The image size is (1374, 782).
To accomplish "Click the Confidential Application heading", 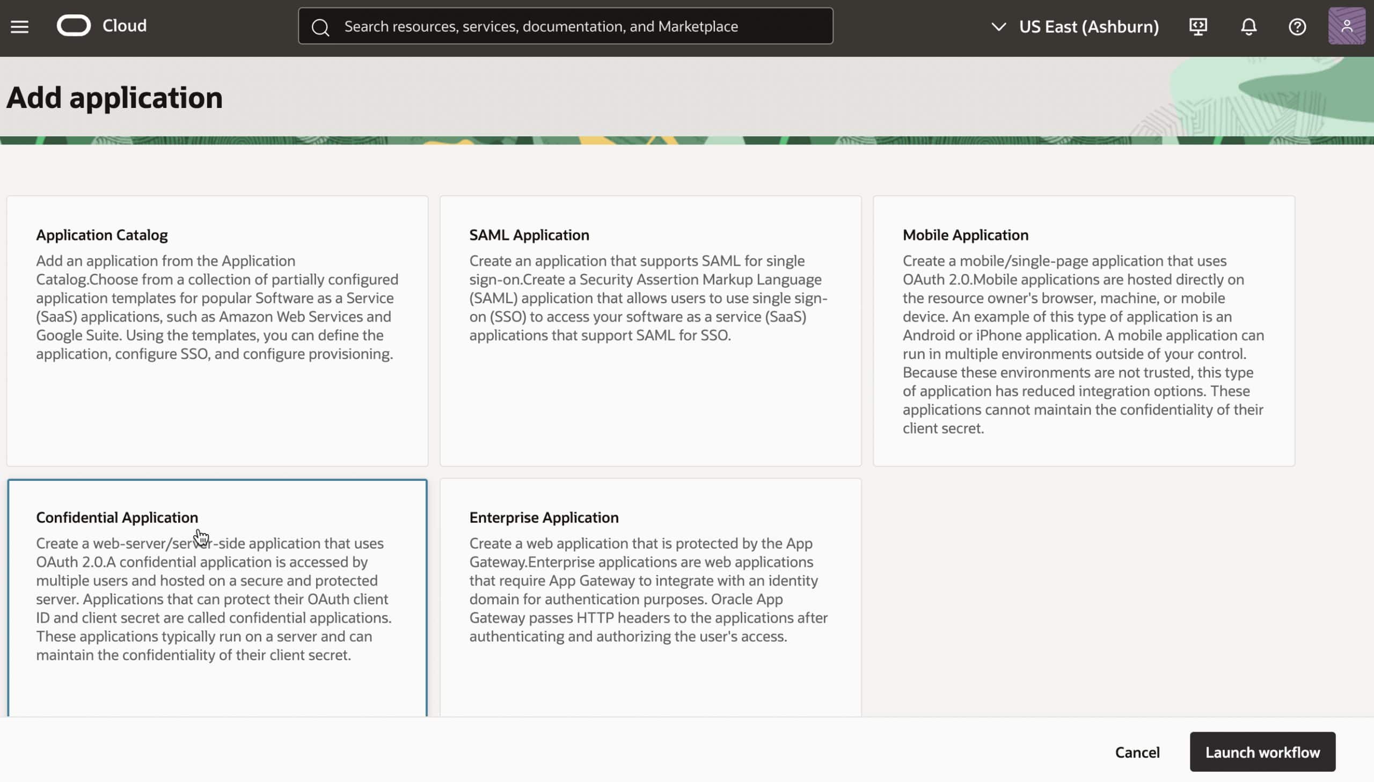I will 117,517.
